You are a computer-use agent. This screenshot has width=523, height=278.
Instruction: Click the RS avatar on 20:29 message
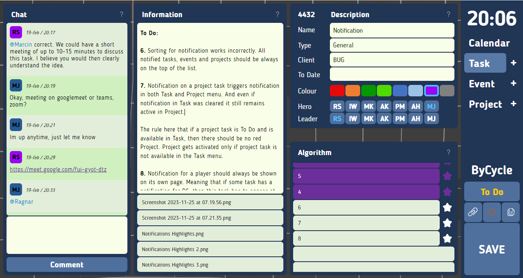16,157
